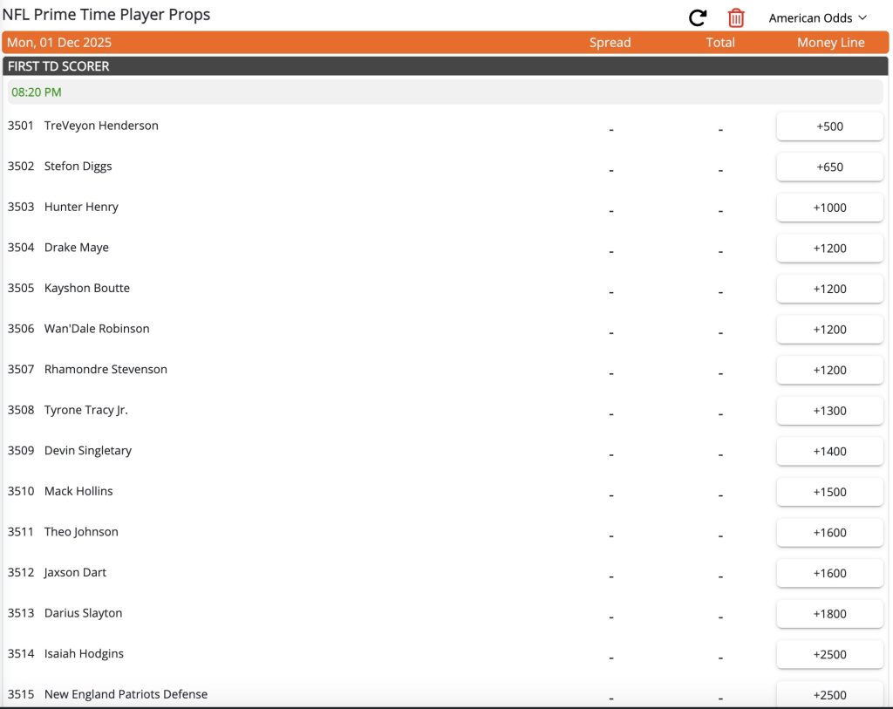Clear the odds list with trash icon
Screen dimensions: 893x709
point(735,17)
